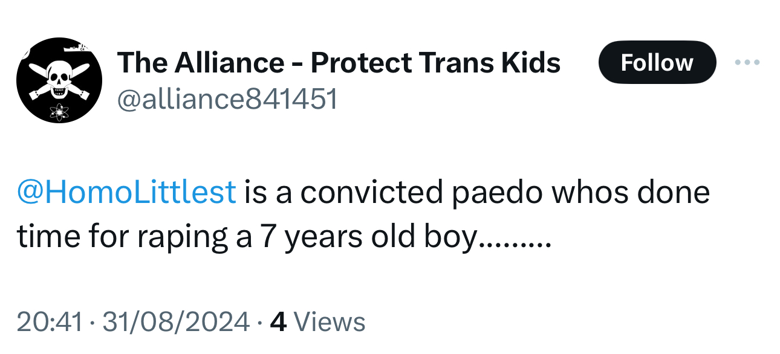Click the word "Follow" on the black pill
This screenshot has height=354, width=780.
[657, 62]
